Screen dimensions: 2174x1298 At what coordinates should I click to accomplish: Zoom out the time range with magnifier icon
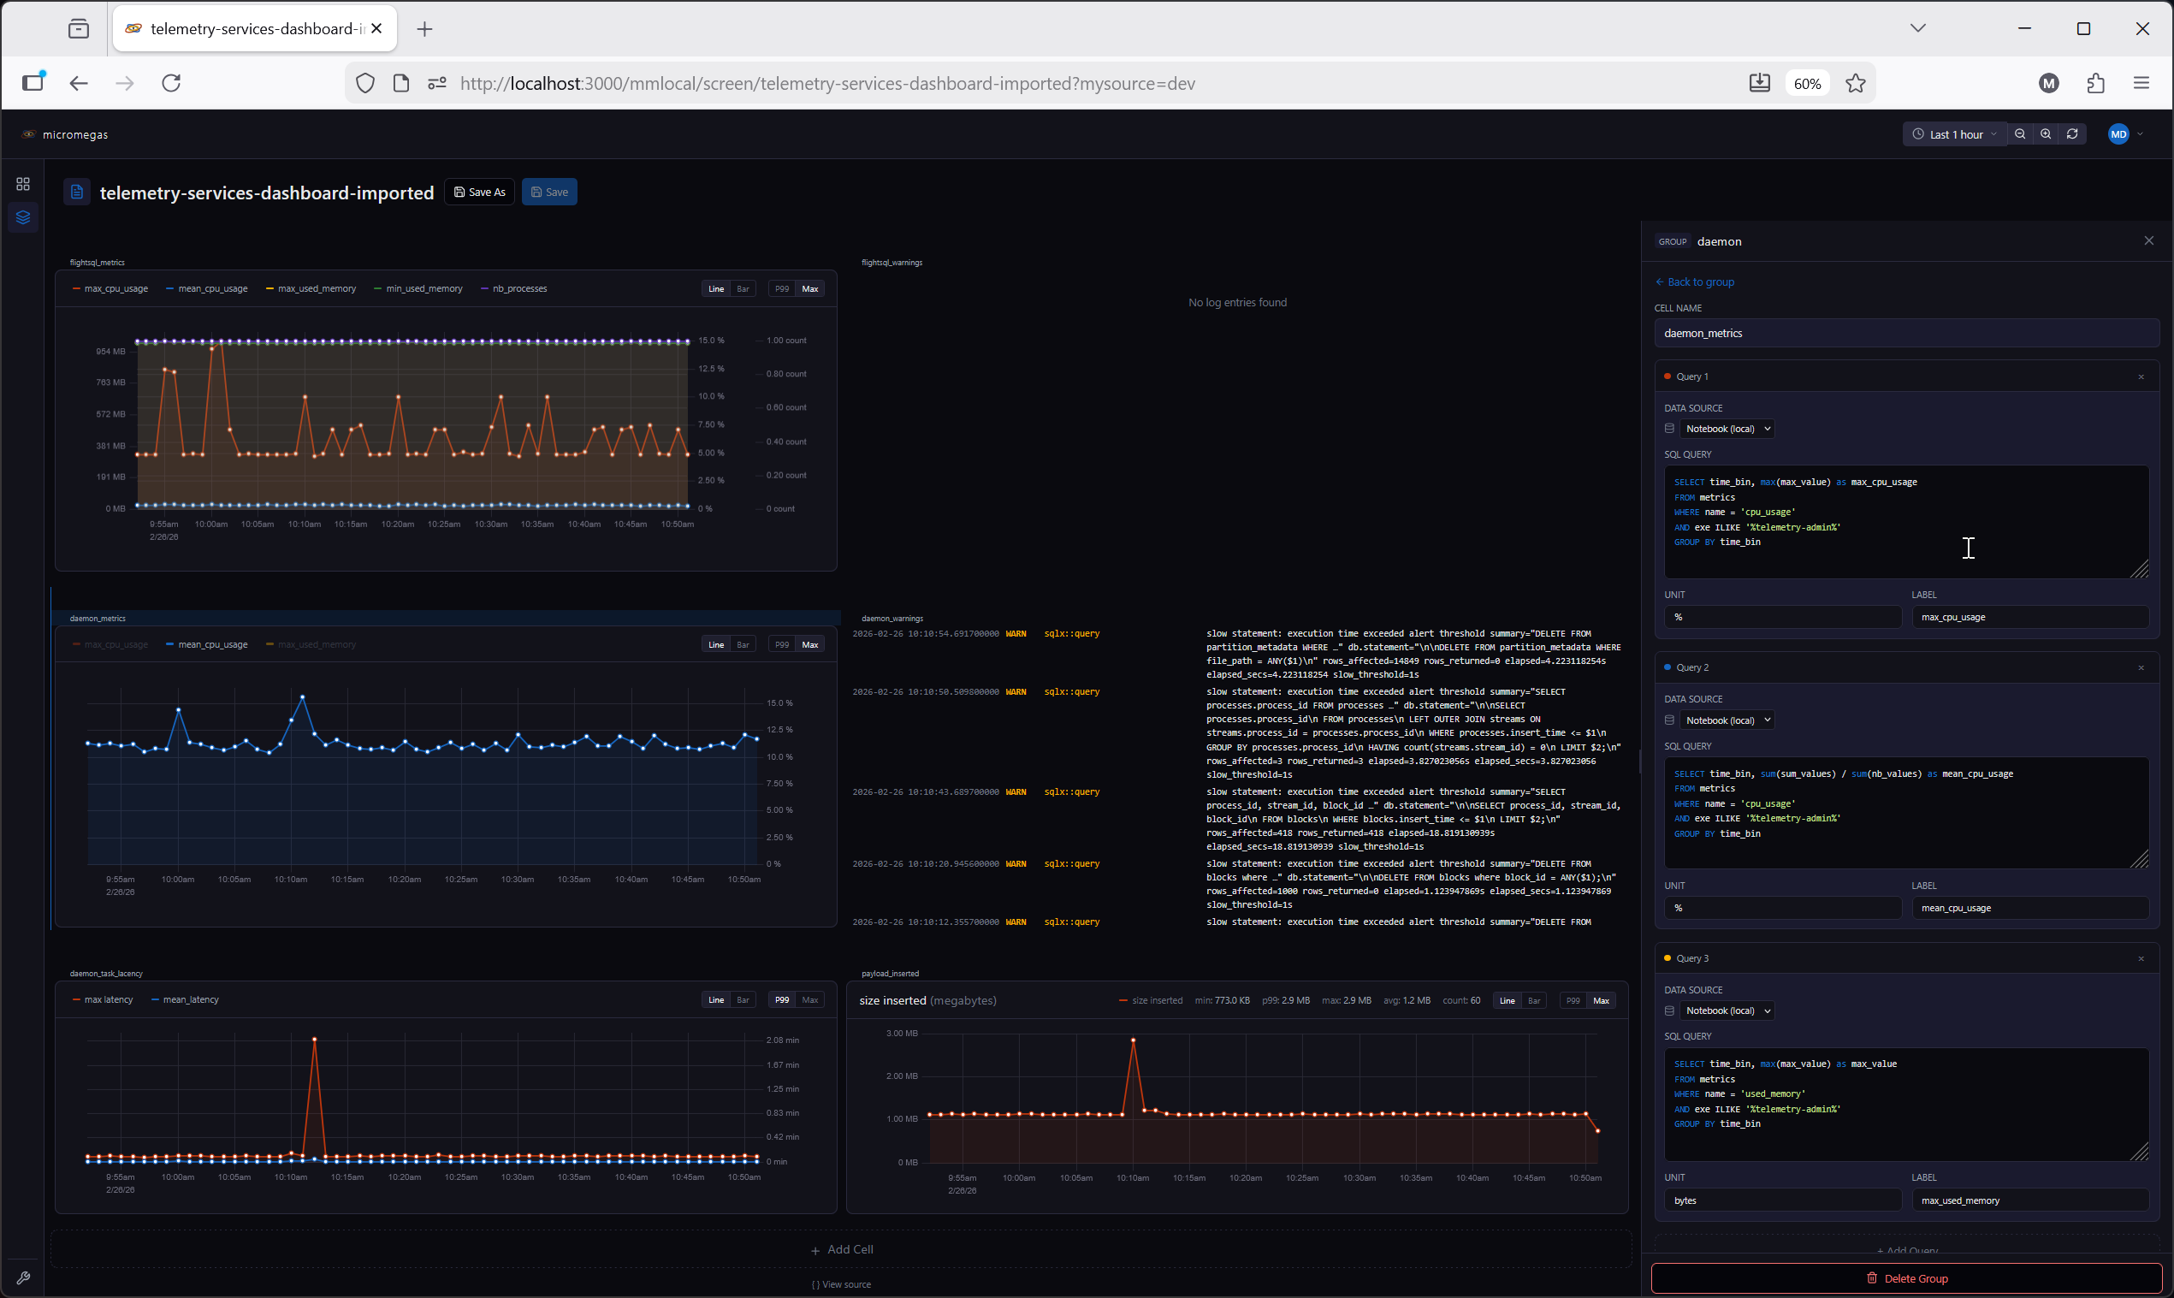[x=2020, y=133]
